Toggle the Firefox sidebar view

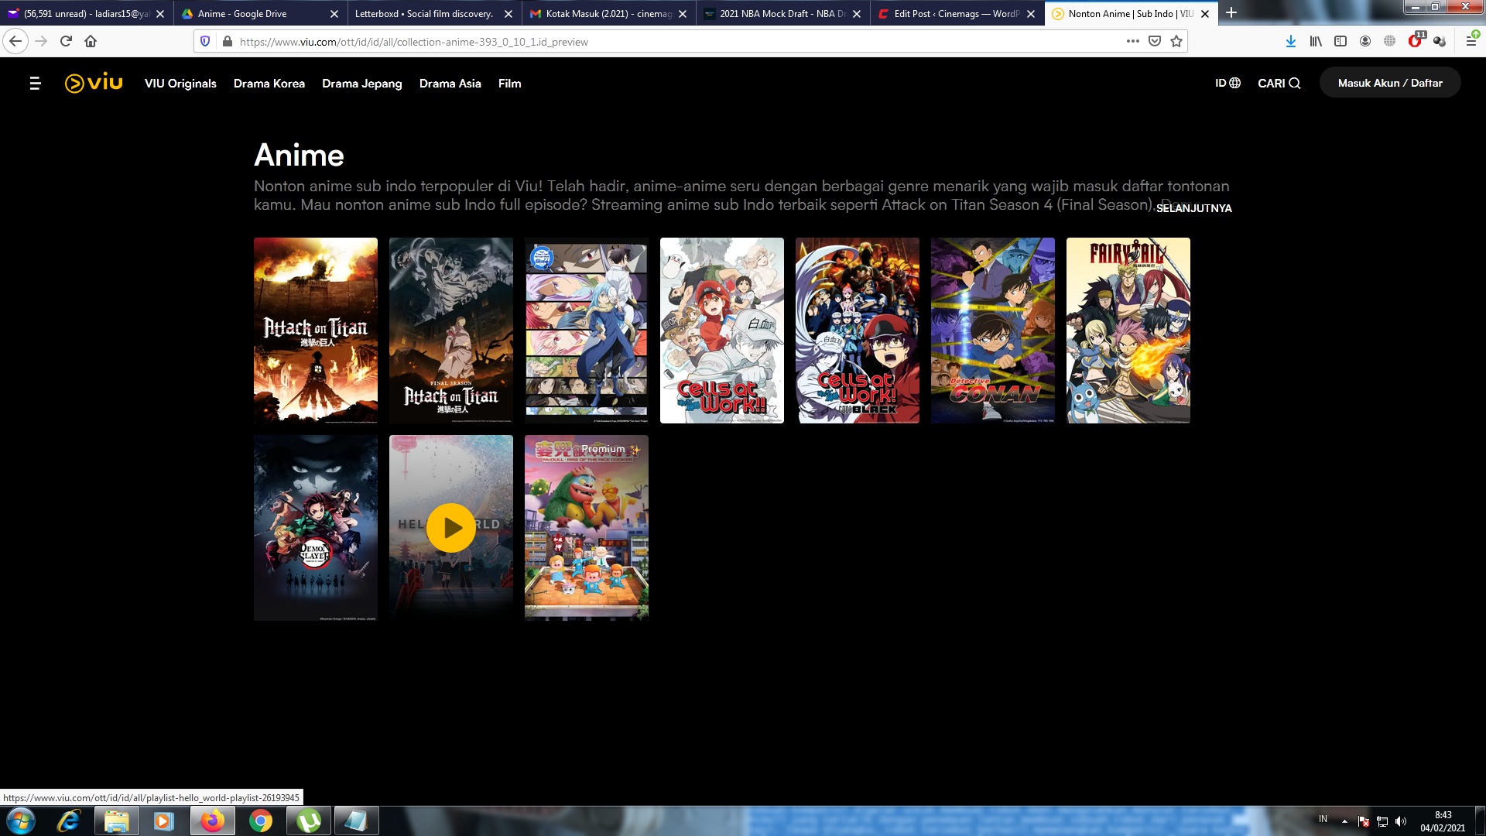point(1340,41)
